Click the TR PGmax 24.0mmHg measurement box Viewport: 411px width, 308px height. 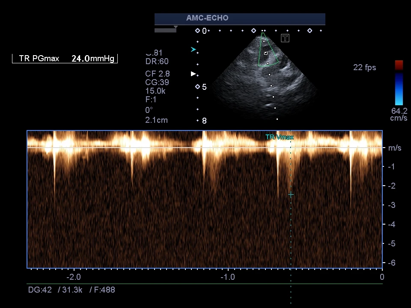point(65,59)
